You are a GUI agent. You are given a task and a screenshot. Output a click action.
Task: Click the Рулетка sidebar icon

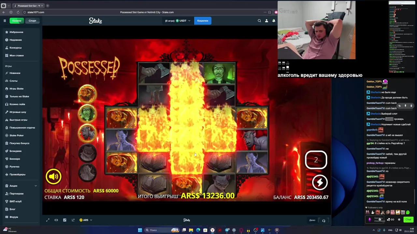coord(7,167)
